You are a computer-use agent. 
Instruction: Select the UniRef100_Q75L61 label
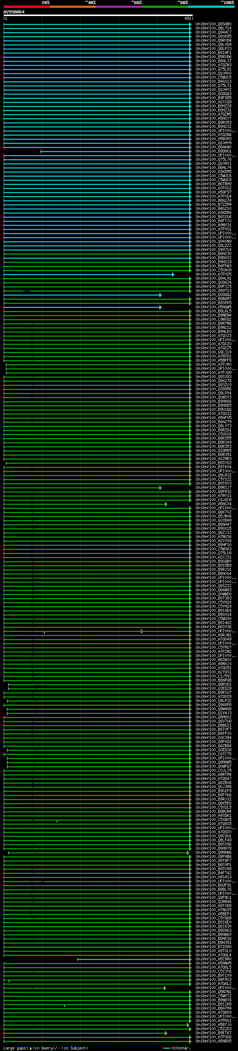(213, 69)
